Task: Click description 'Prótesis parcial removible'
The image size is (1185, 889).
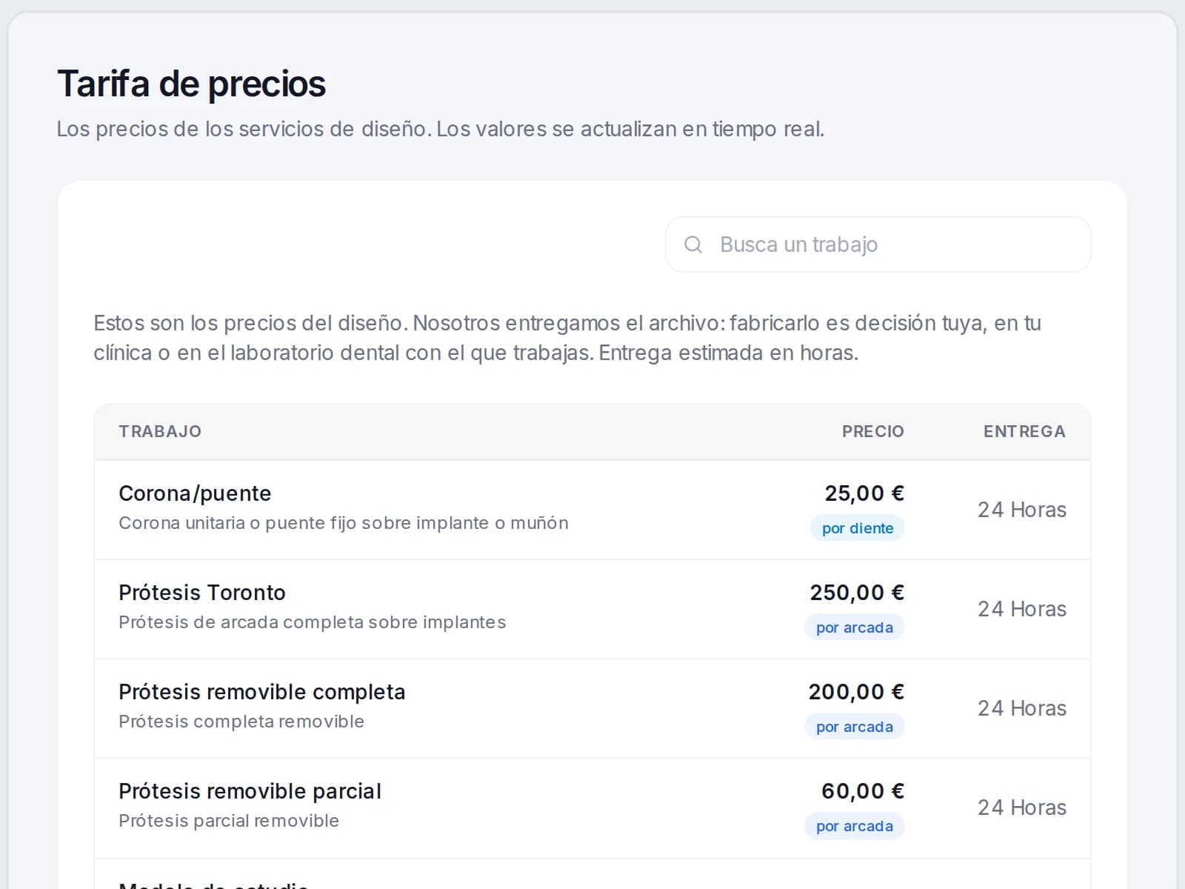Action: (229, 821)
